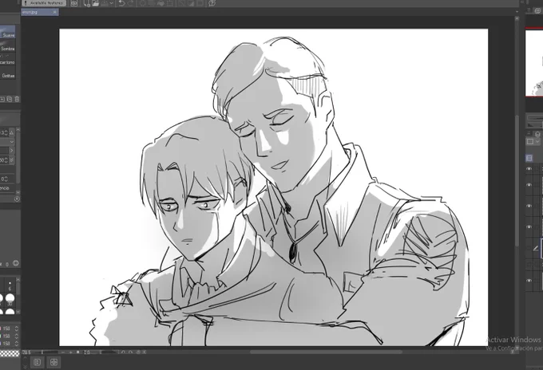The height and width of the screenshot is (370, 543).
Task: Toggle visibility eye of the fourth layer
Action: pos(529,226)
